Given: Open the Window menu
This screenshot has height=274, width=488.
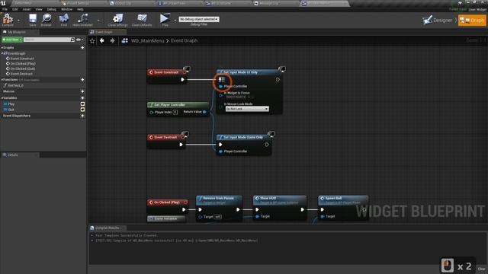Looking at the screenshot, I should pos(66,9).
